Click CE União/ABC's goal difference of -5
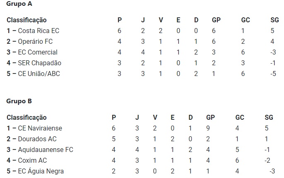Image resolution: width=284 pixels, height=178 pixels. pyautogui.click(x=272, y=74)
